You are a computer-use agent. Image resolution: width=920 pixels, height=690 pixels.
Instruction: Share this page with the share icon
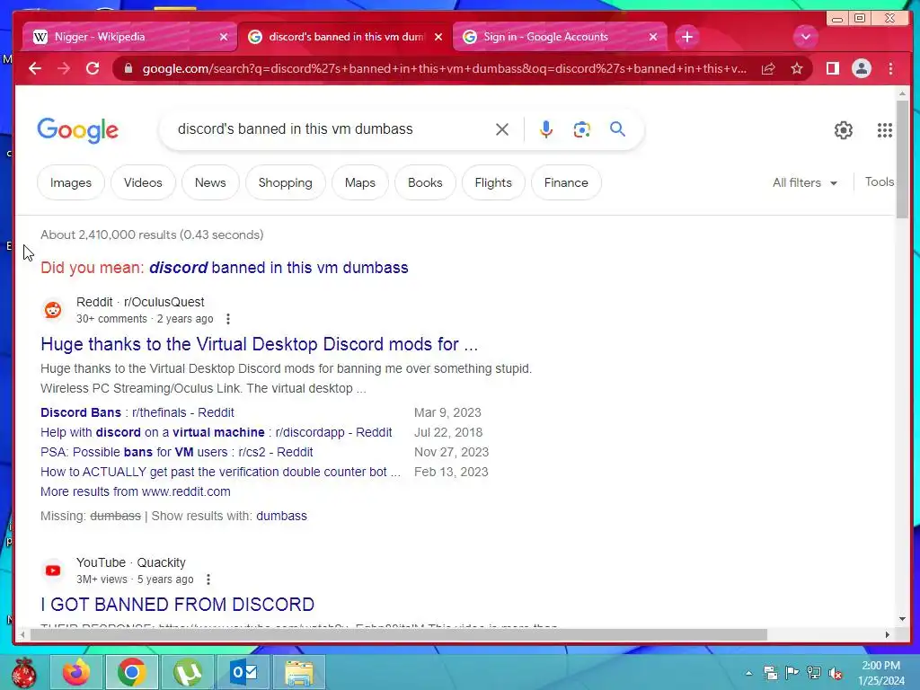click(x=768, y=68)
